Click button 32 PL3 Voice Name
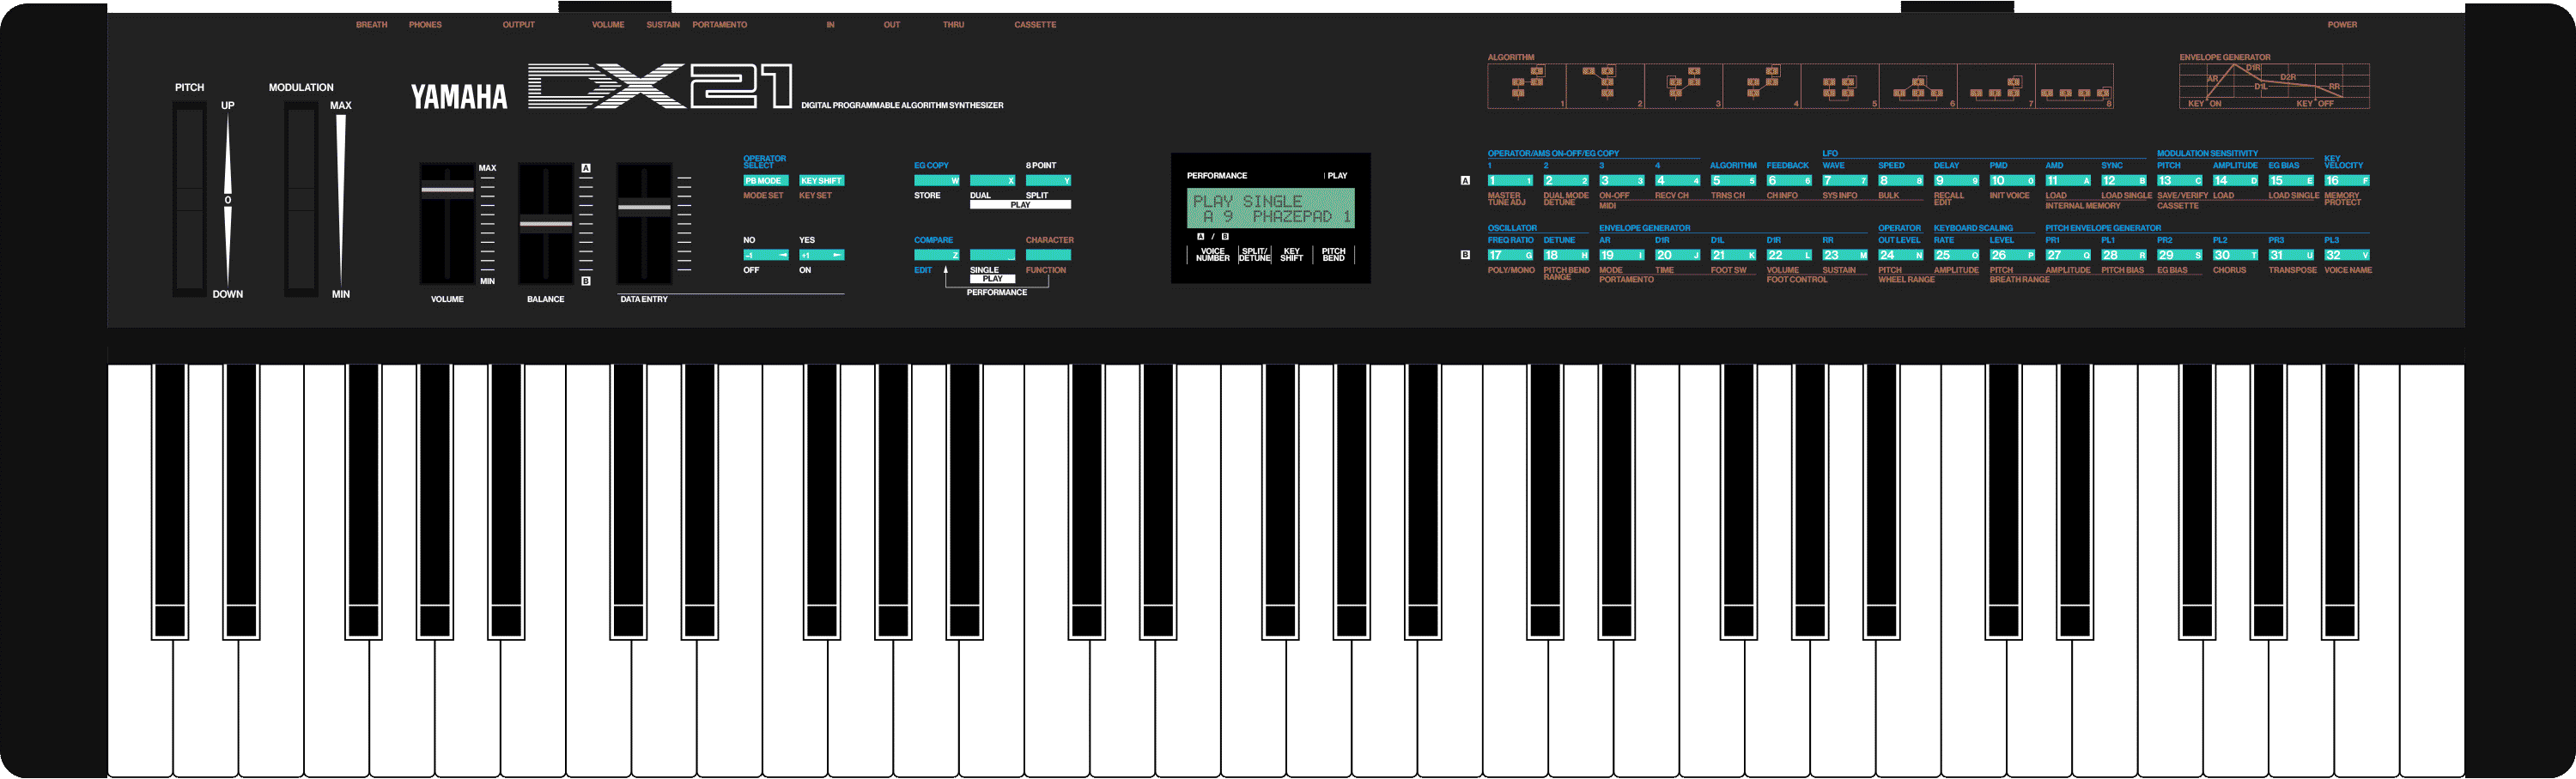 tap(2348, 256)
